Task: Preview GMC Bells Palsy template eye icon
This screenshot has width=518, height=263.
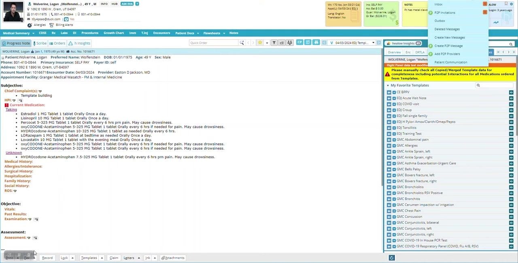Action: coord(511,169)
